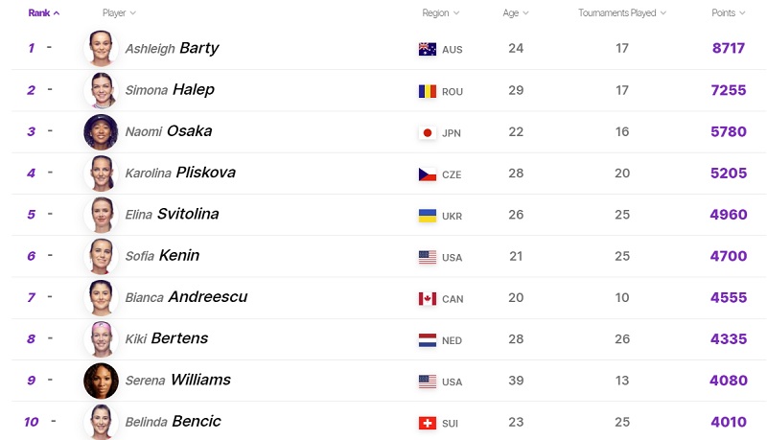
Task: Open the Region column sort arrow
Action: coord(456,13)
